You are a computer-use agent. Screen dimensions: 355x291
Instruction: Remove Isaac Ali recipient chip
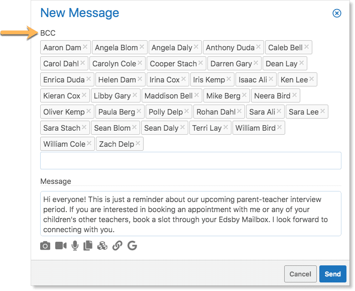271,79
